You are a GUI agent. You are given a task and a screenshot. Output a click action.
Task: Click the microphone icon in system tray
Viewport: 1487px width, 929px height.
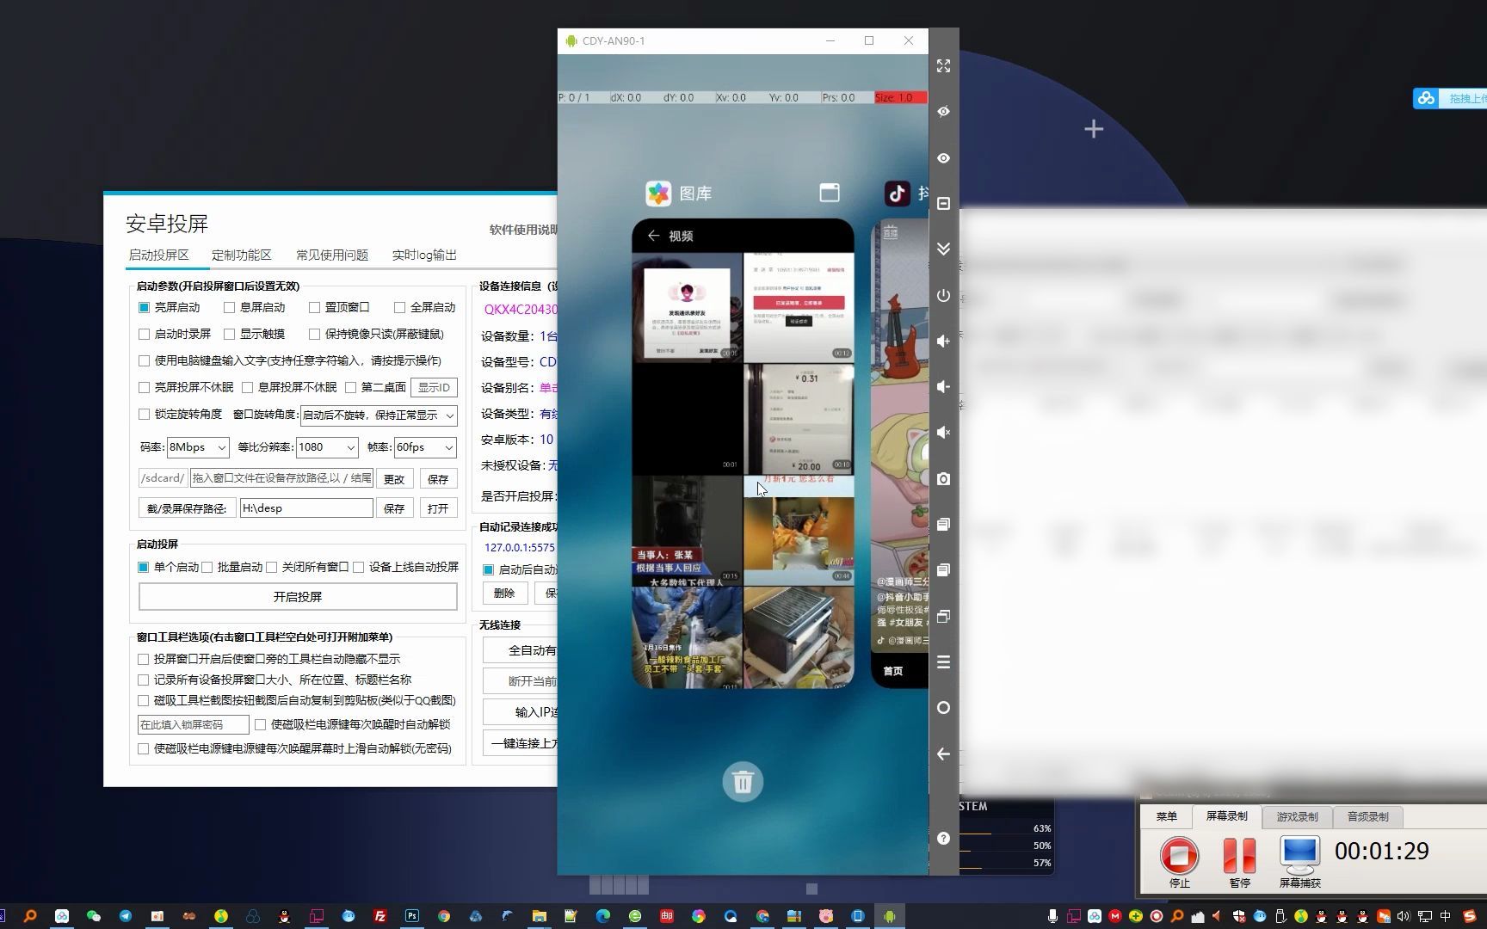[1052, 916]
